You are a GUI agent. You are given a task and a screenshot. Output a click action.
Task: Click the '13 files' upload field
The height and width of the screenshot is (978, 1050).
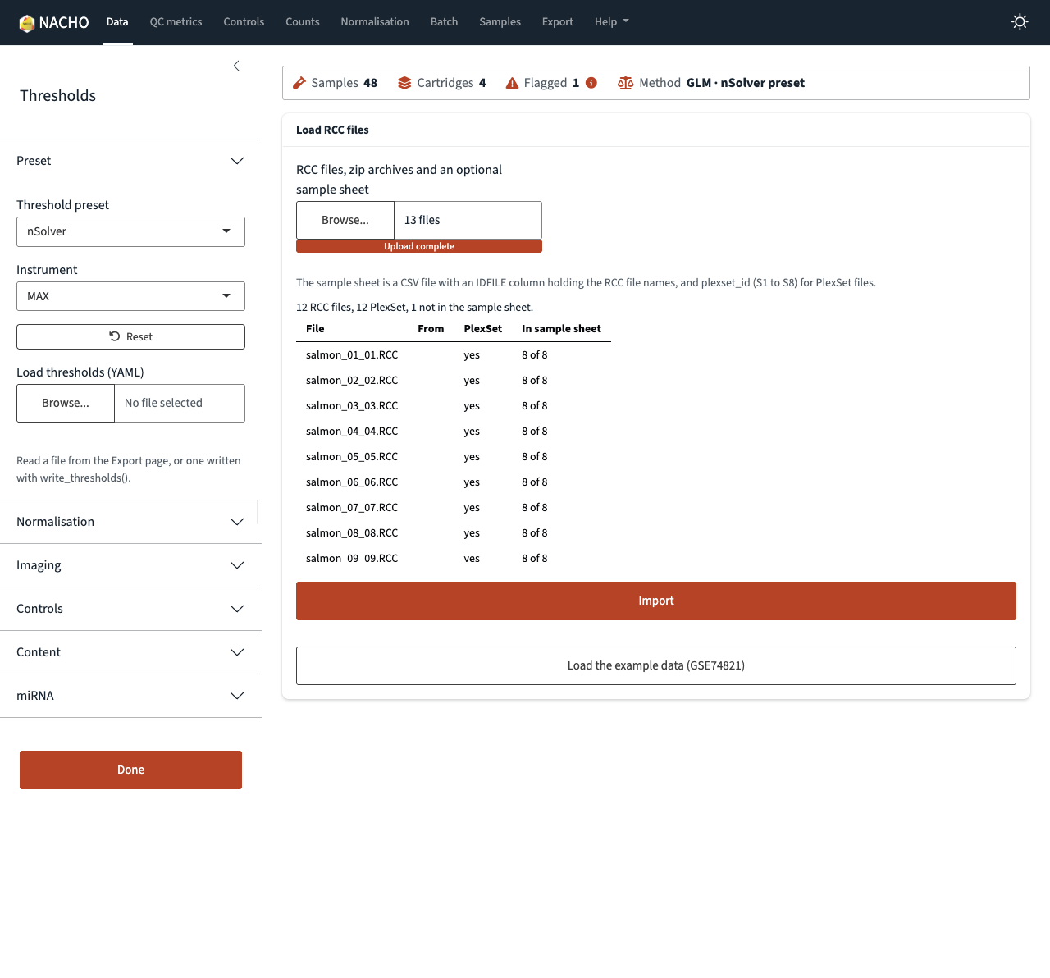pos(468,220)
